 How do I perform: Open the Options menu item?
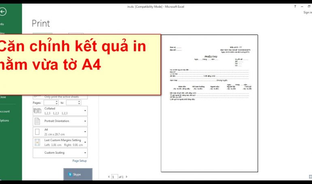pyautogui.click(x=4, y=120)
